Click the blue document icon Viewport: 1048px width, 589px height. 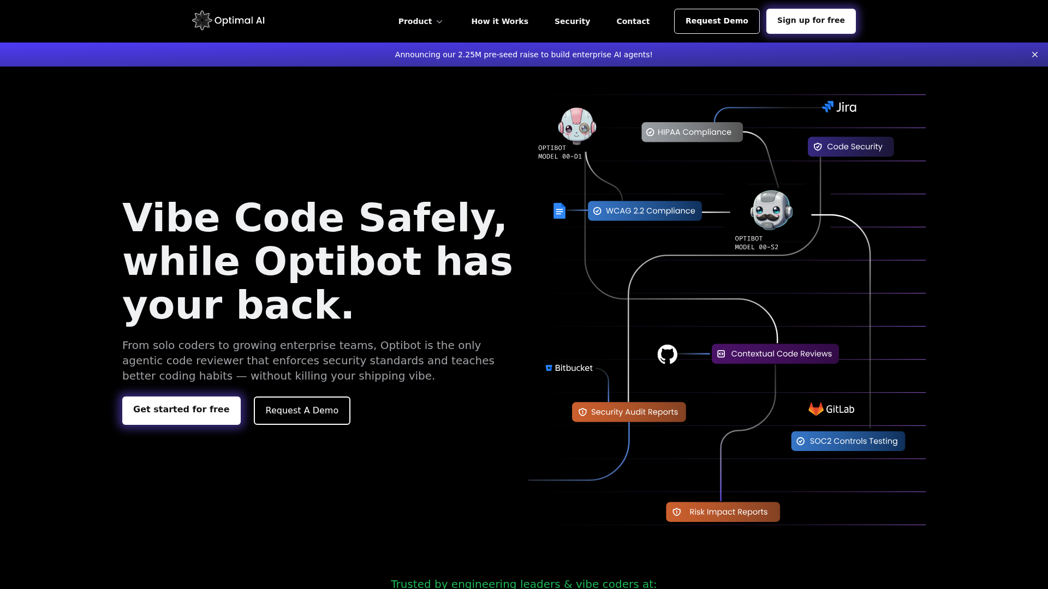[559, 211]
